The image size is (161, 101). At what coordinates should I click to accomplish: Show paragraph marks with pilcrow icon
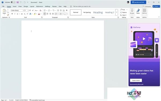coord(67,10)
